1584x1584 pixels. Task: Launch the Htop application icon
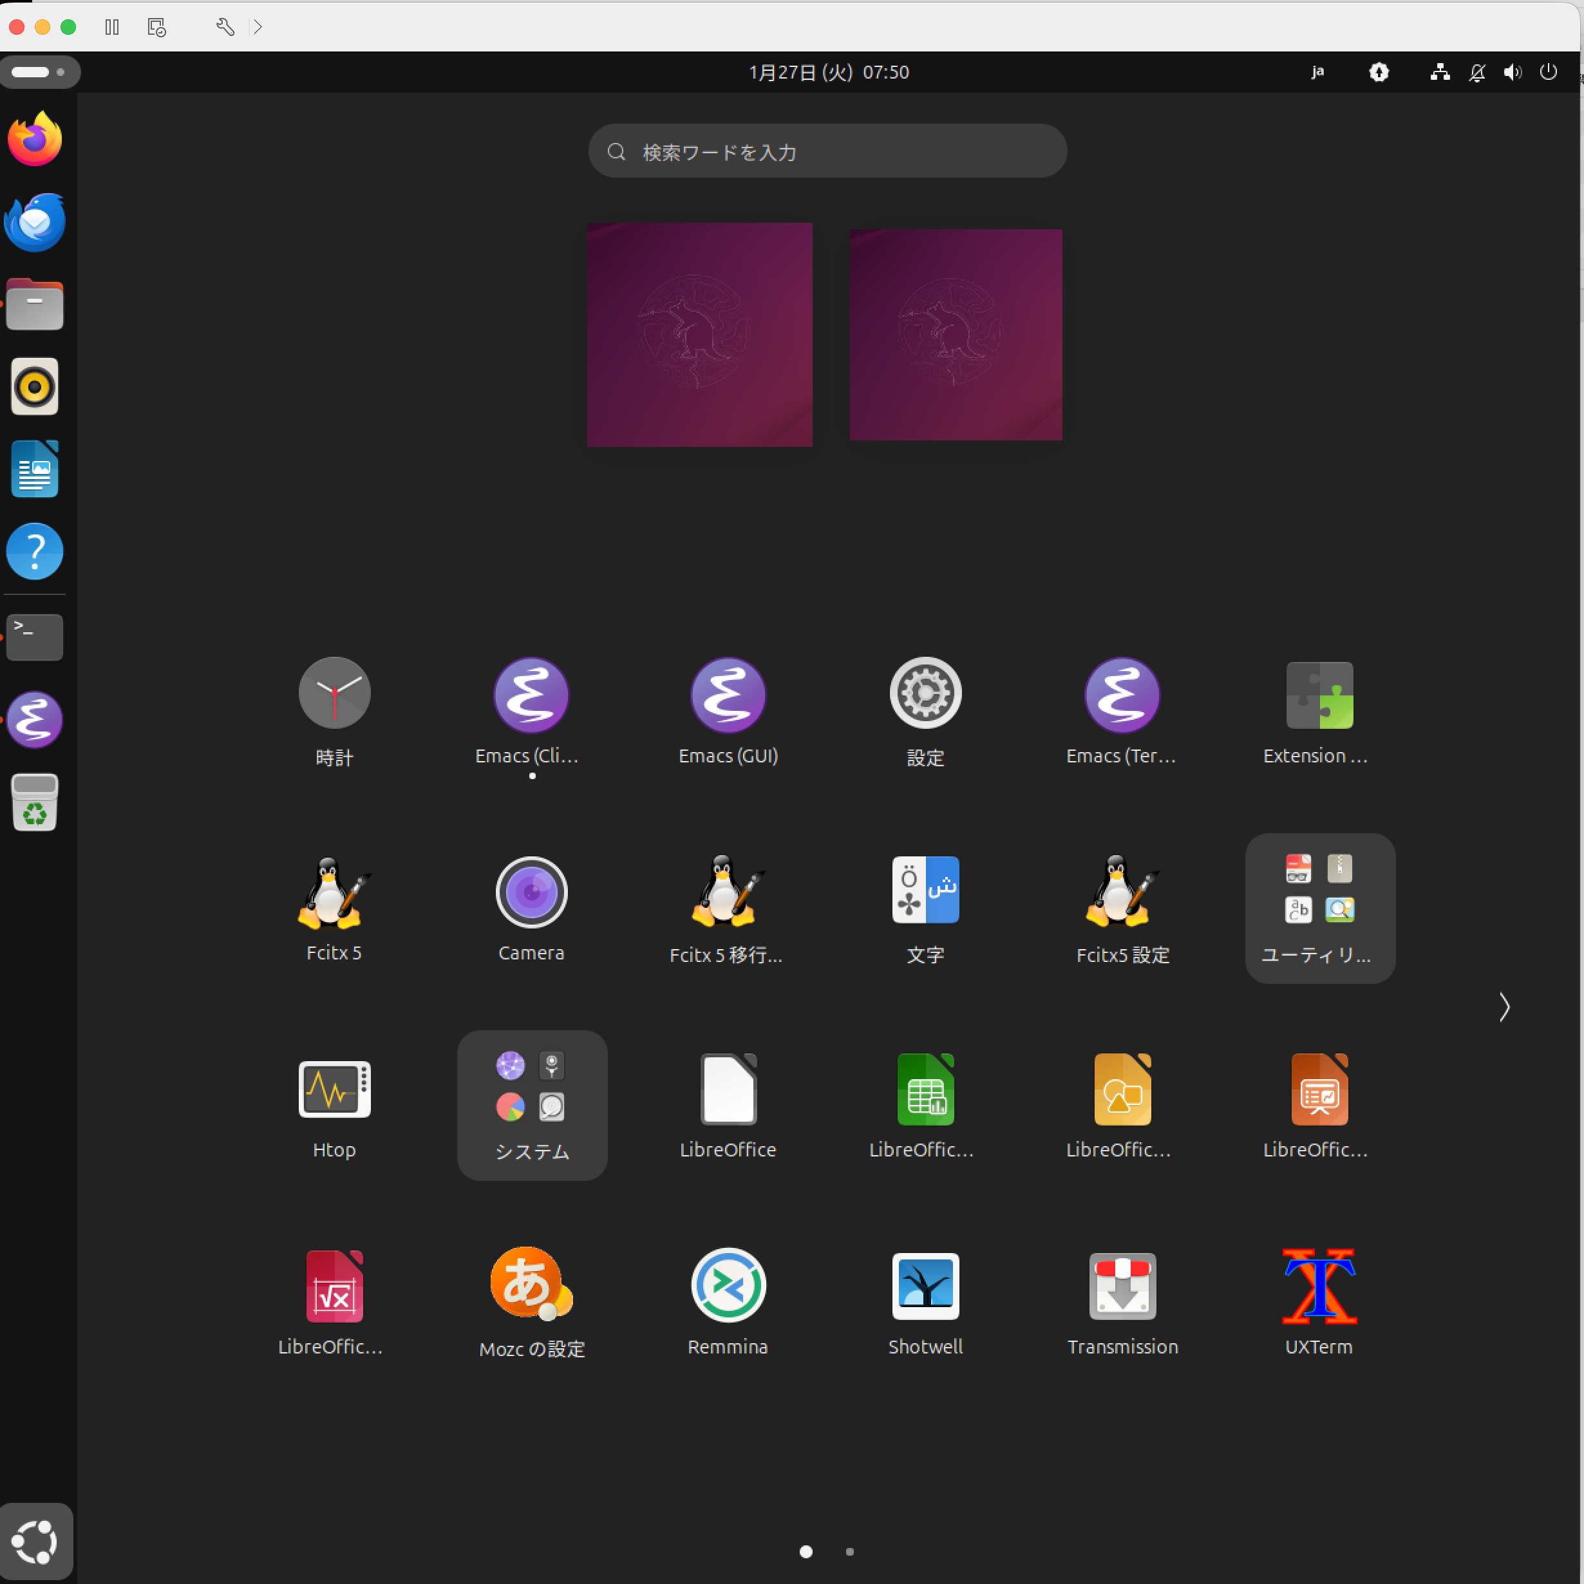click(334, 1089)
